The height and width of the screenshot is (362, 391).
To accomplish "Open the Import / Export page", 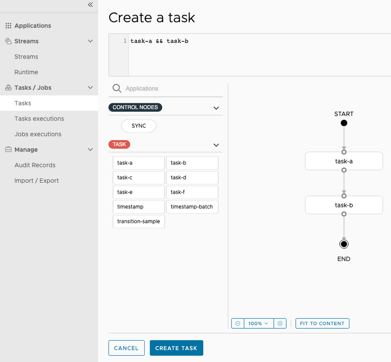I will [33, 181].
